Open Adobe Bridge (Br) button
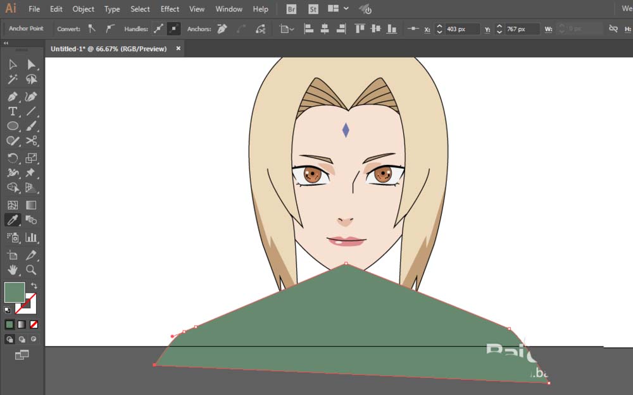633x395 pixels. (291, 9)
